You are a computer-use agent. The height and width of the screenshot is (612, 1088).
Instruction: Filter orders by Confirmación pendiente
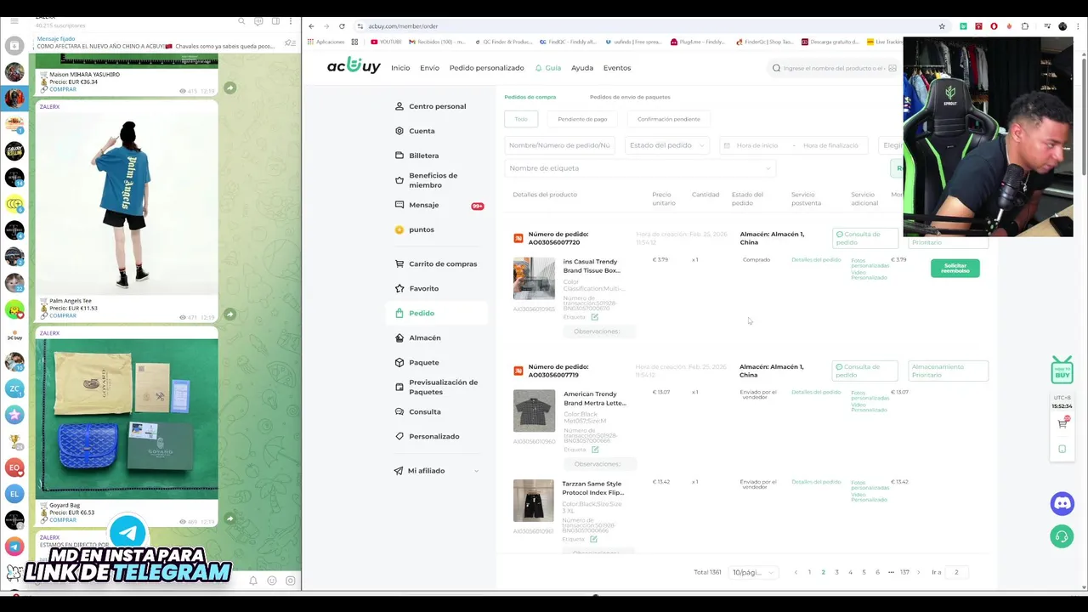(x=669, y=119)
